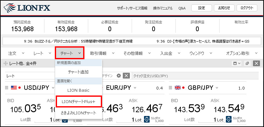Click the GBP/JPY ASK price 143.549
This screenshot has height=127, width=264.
[x=229, y=109]
